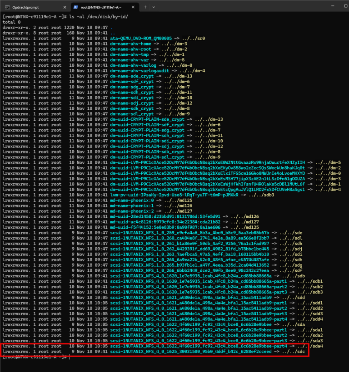The image size is (349, 372).
Task: Minimize the terminal window
Action: 333,6
